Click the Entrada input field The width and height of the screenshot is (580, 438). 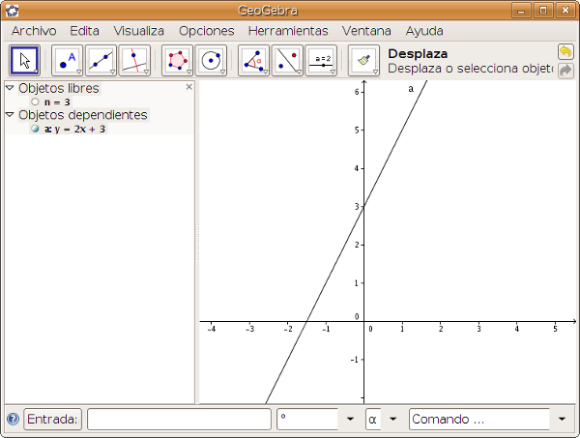(x=179, y=420)
